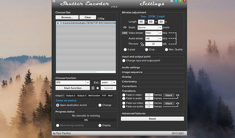Switch to the Mail tab
Image resolution: width=235 pixels, height=138 pixels.
click(110, 96)
